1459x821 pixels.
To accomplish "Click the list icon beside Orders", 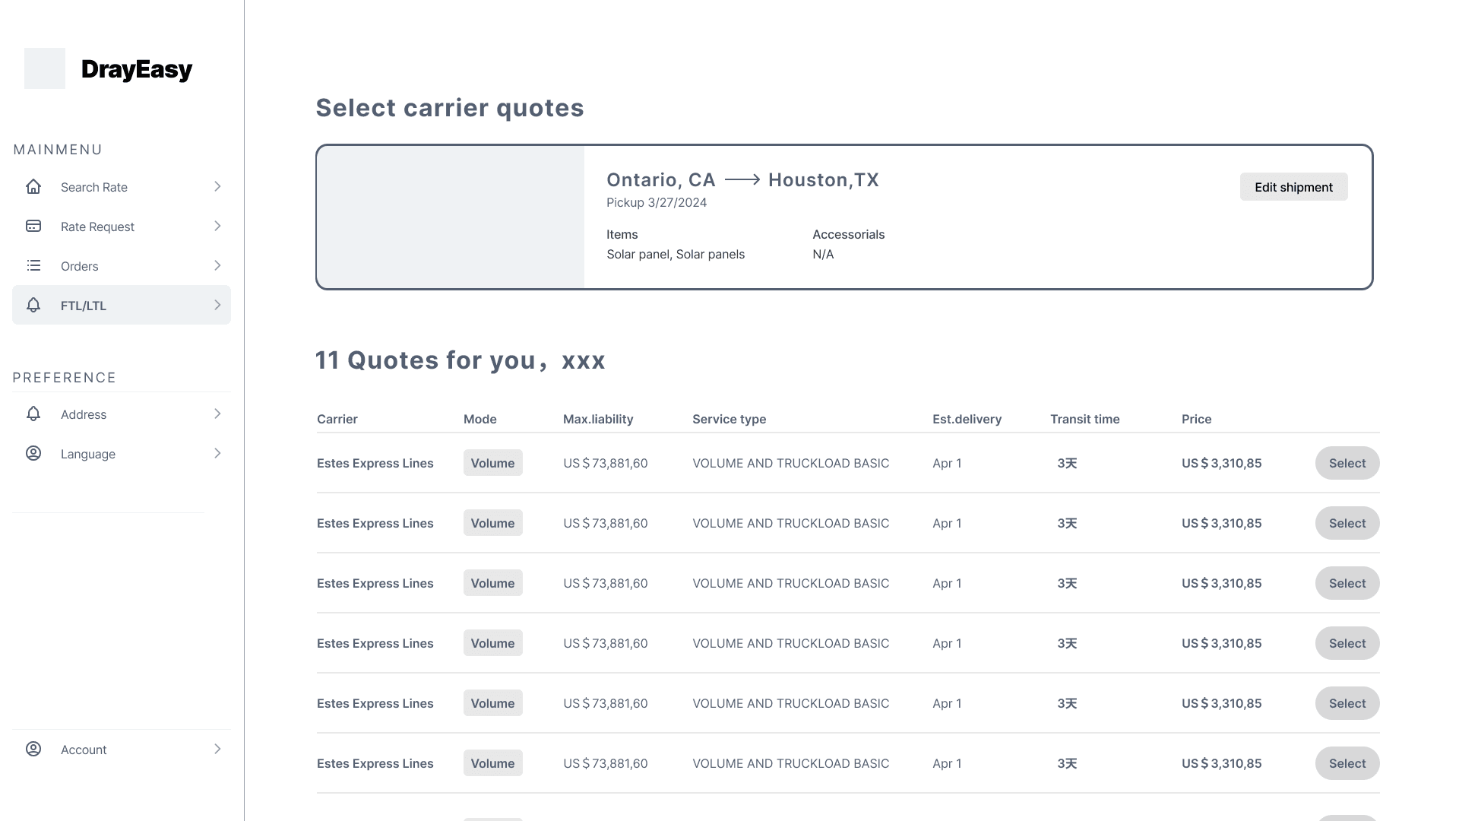I will (33, 265).
